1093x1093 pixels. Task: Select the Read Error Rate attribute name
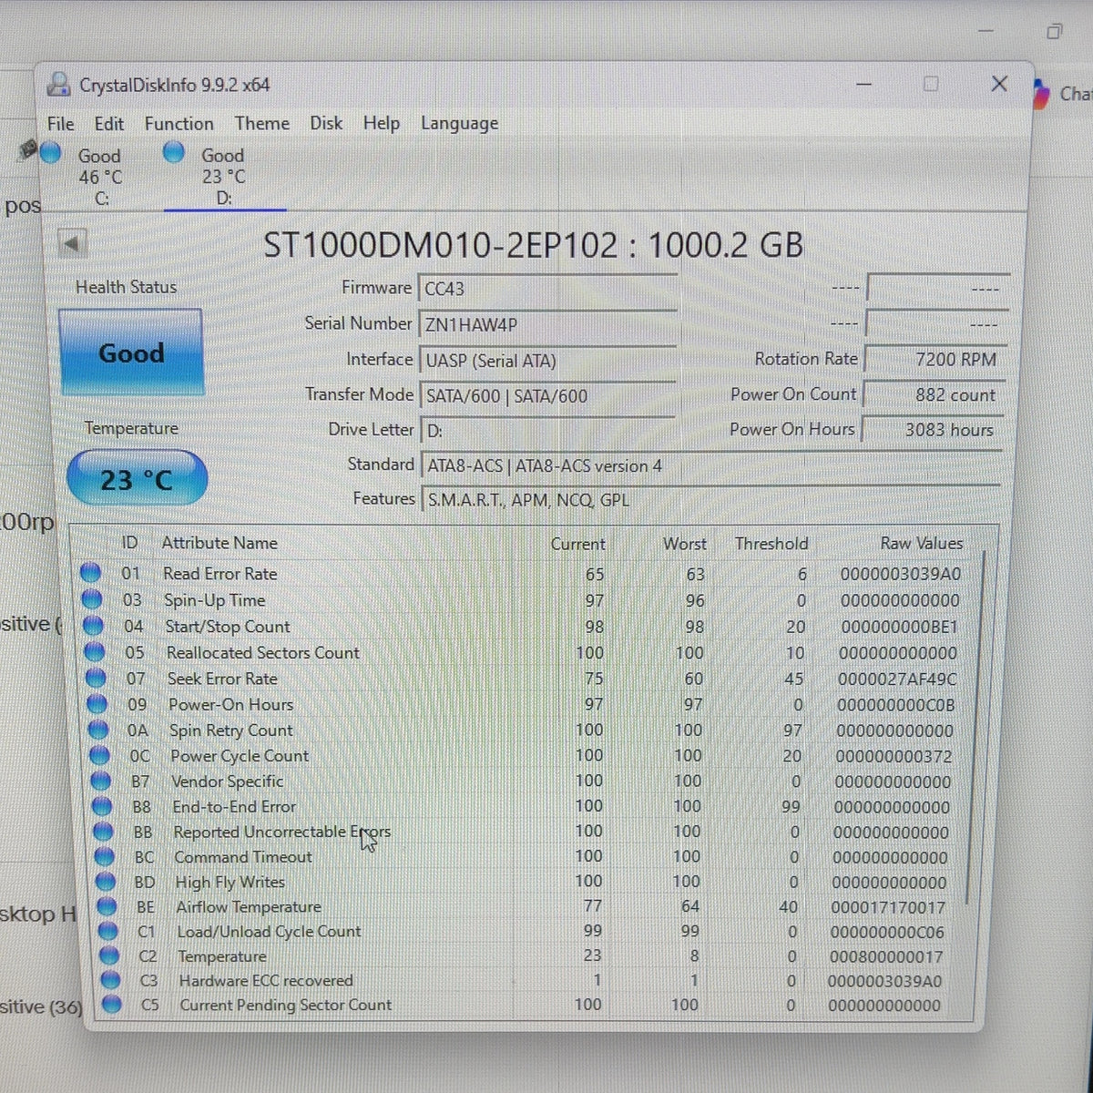tap(220, 574)
